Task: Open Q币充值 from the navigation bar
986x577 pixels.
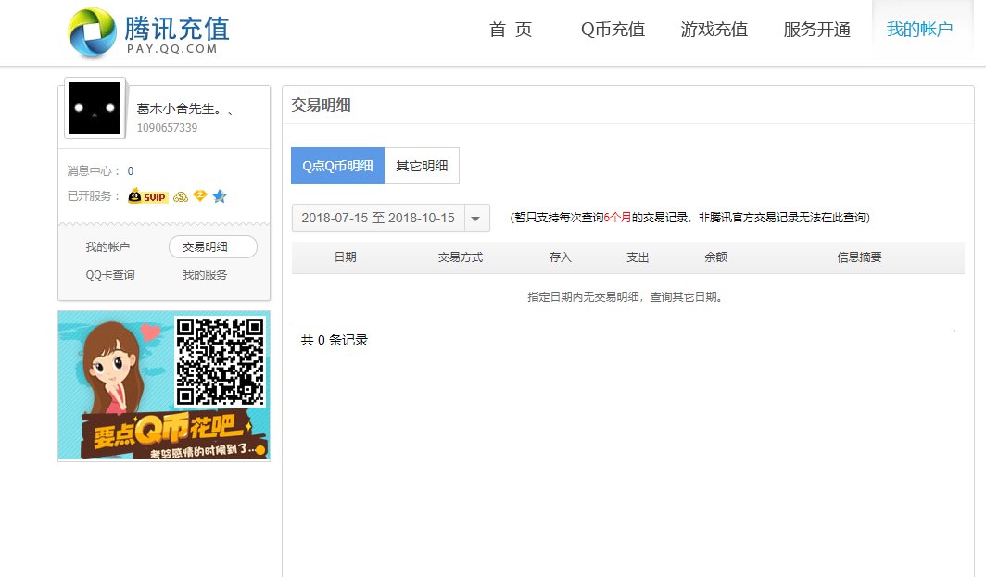Action: [613, 30]
